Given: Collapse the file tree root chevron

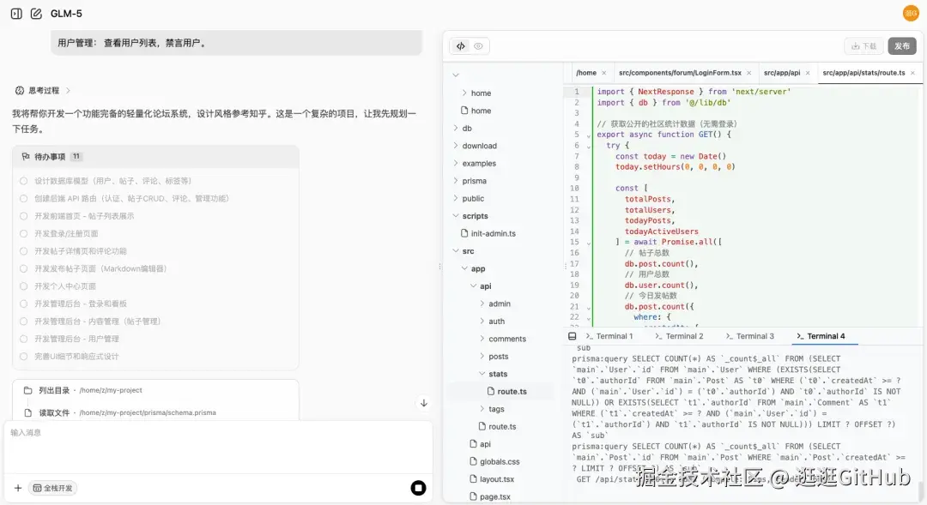Looking at the screenshot, I should (456, 75).
